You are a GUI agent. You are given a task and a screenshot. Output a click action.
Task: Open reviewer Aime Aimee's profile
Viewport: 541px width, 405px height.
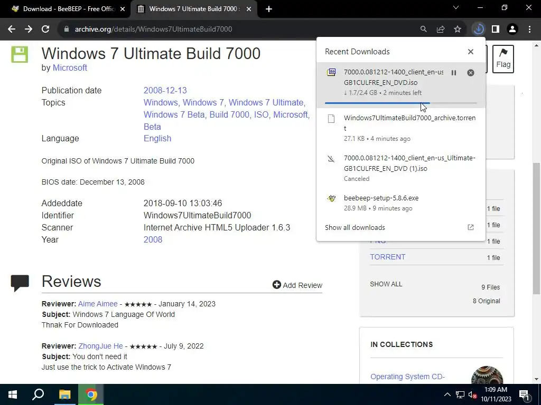(98, 304)
